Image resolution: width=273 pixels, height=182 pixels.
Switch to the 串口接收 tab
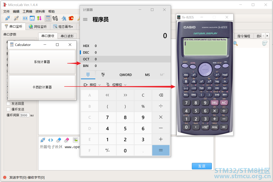pyautogui.click(x=48, y=36)
